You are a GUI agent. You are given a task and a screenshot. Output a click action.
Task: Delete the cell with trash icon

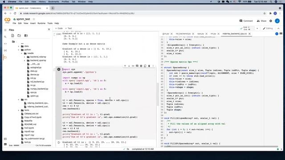click(149, 66)
